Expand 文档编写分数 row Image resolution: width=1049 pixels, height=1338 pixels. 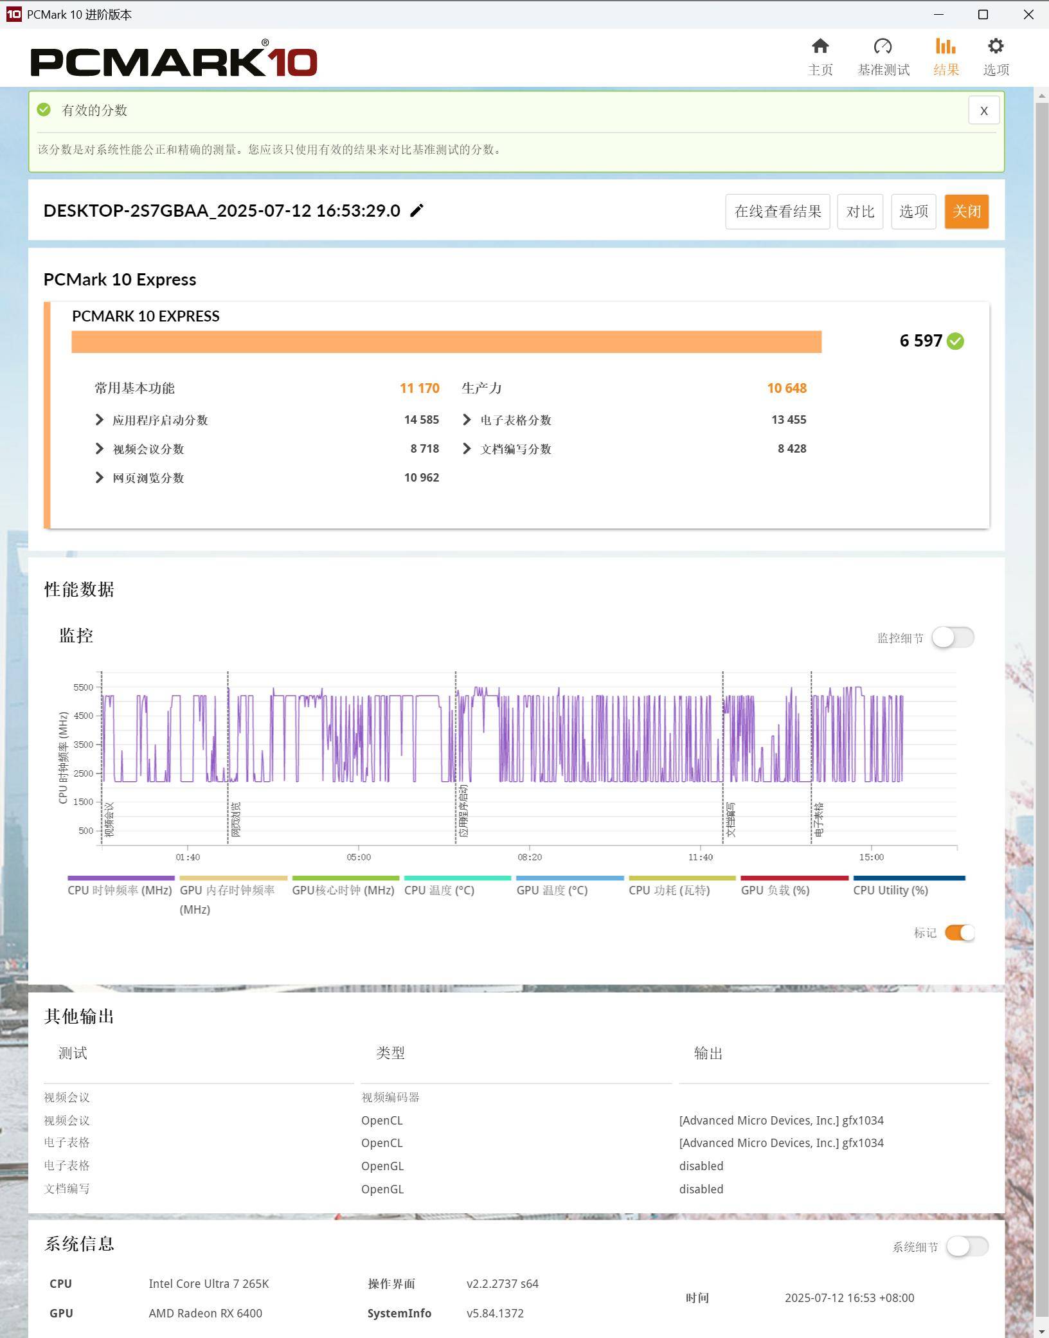467,449
